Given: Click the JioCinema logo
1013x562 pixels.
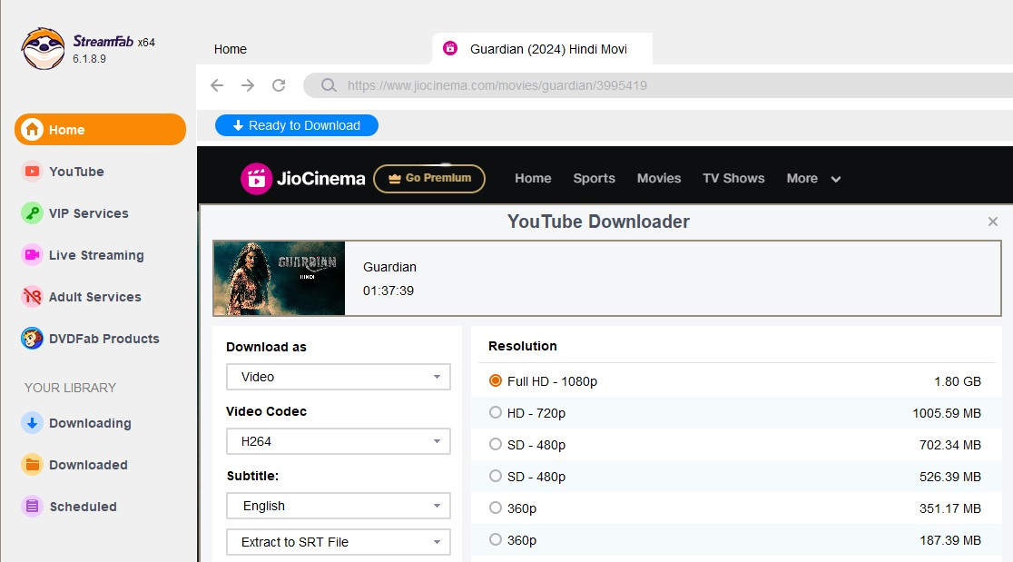Looking at the screenshot, I should click(x=302, y=178).
